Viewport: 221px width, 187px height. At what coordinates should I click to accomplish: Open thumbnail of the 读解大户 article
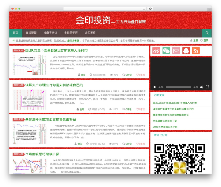pyautogui.click(x=30, y=99)
